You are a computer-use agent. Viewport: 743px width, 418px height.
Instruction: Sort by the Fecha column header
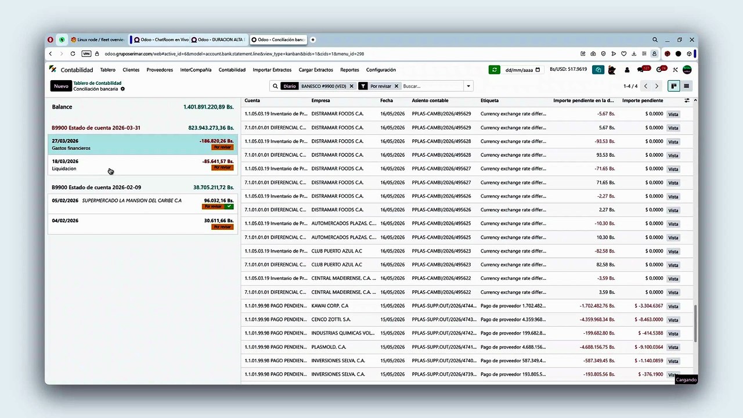point(387,100)
